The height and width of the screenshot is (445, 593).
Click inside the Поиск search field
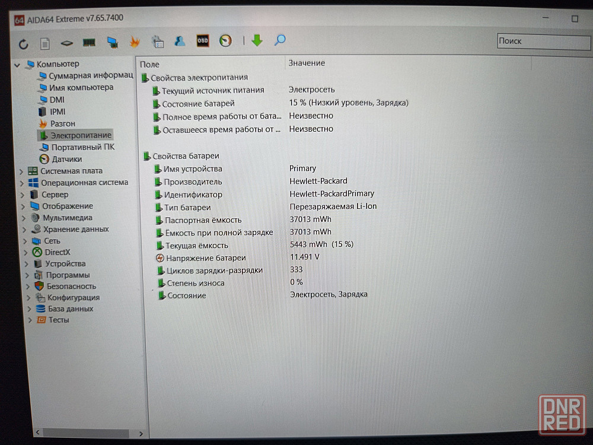(544, 41)
